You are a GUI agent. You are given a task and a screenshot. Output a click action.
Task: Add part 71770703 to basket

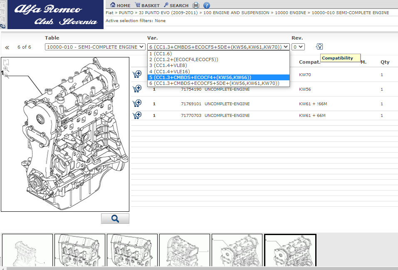tap(137, 115)
